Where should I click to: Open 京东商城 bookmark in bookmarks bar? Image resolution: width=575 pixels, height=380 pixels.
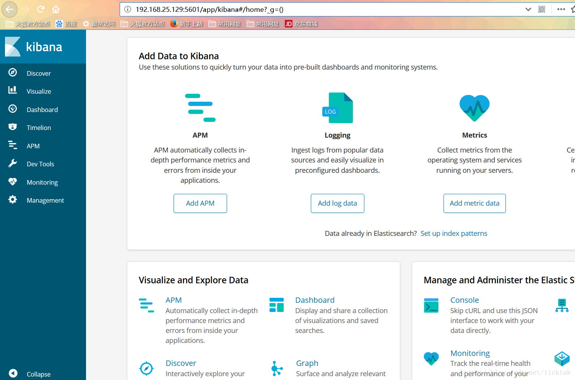[301, 24]
